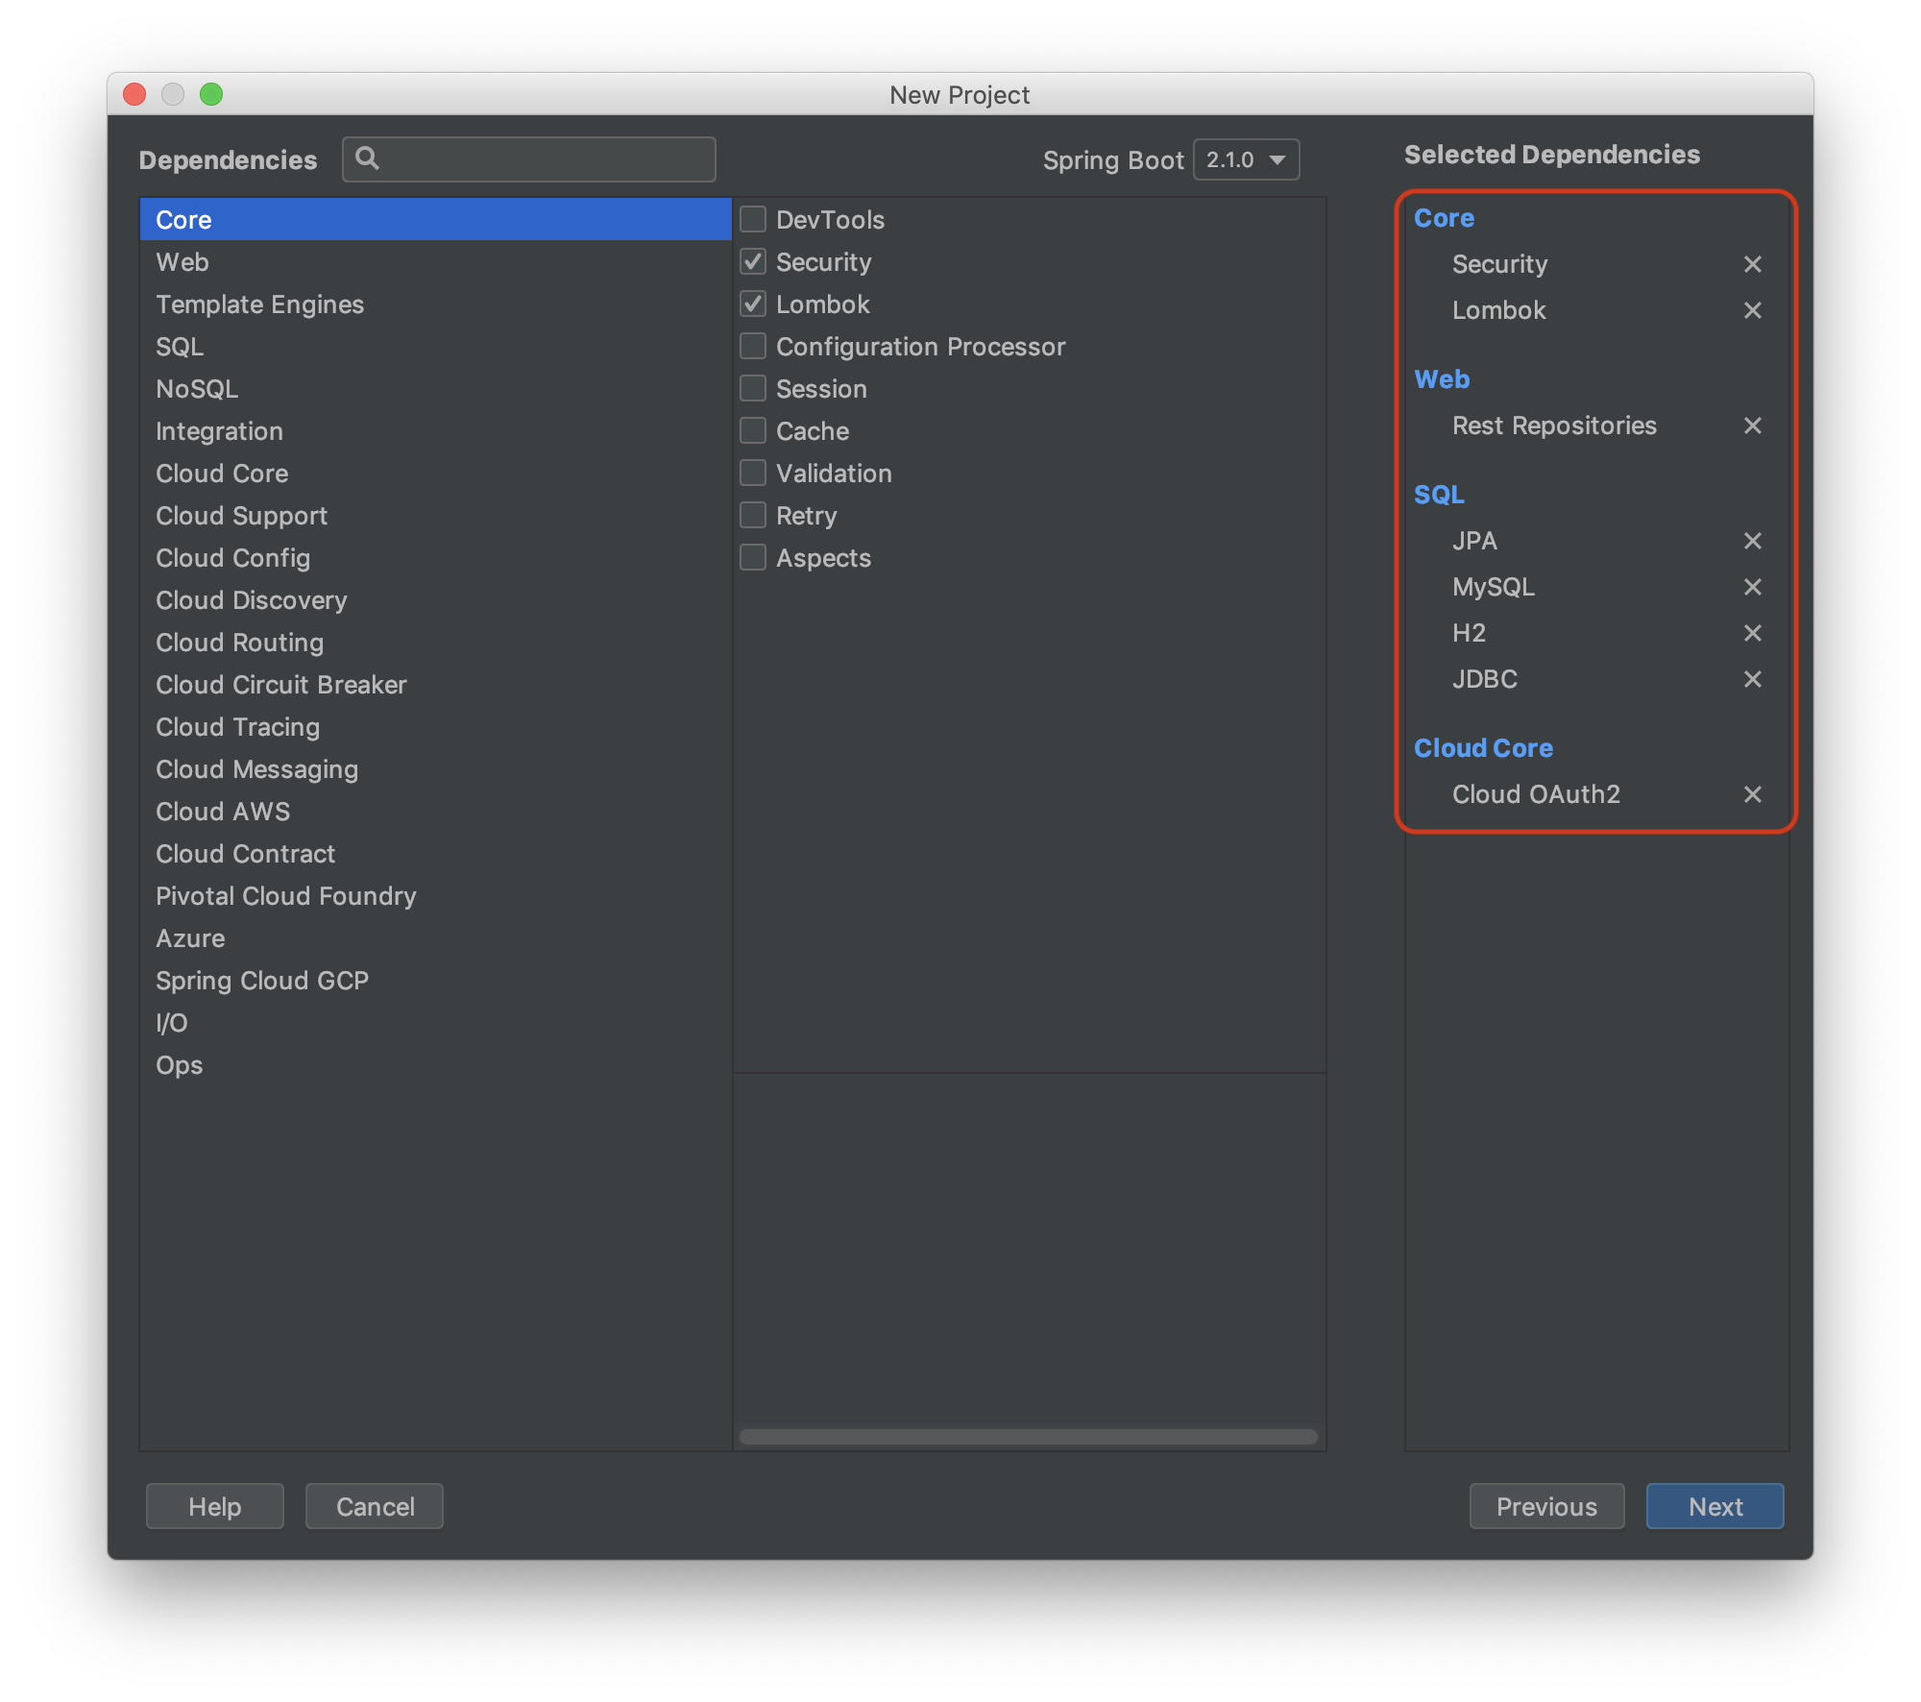Remove MySQL from selected dependencies
Viewport: 1921px width, 1702px height.
(x=1752, y=587)
